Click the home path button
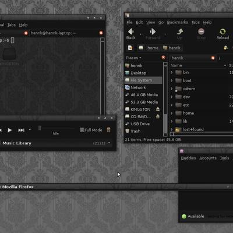This screenshot has height=233, width=233. tap(153, 48)
